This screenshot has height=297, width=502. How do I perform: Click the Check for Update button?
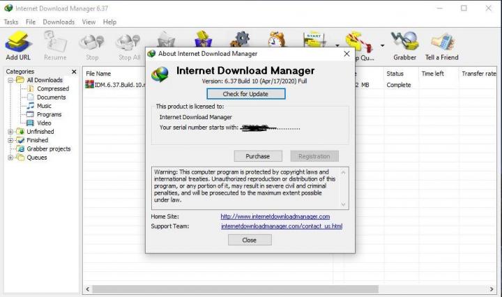click(x=245, y=94)
